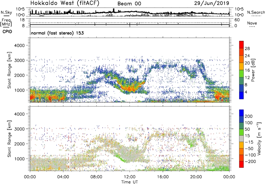Click the green velocity patch near 19:30 UT
265x184 pixels.
click(192, 145)
